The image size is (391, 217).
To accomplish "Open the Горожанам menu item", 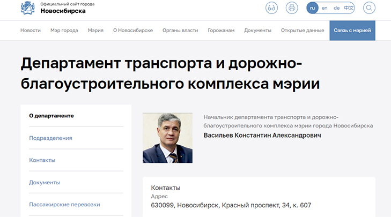I will click(x=221, y=31).
